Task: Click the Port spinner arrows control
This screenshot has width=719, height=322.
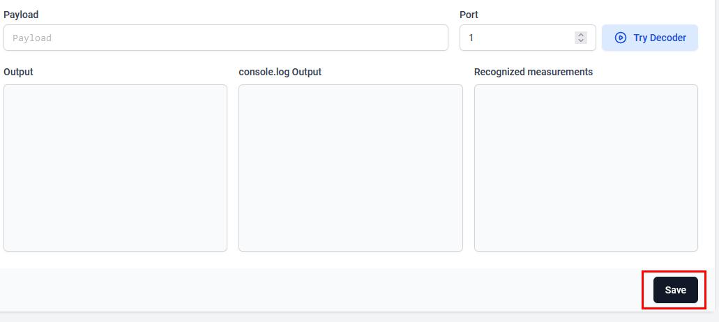Action: pyautogui.click(x=581, y=38)
